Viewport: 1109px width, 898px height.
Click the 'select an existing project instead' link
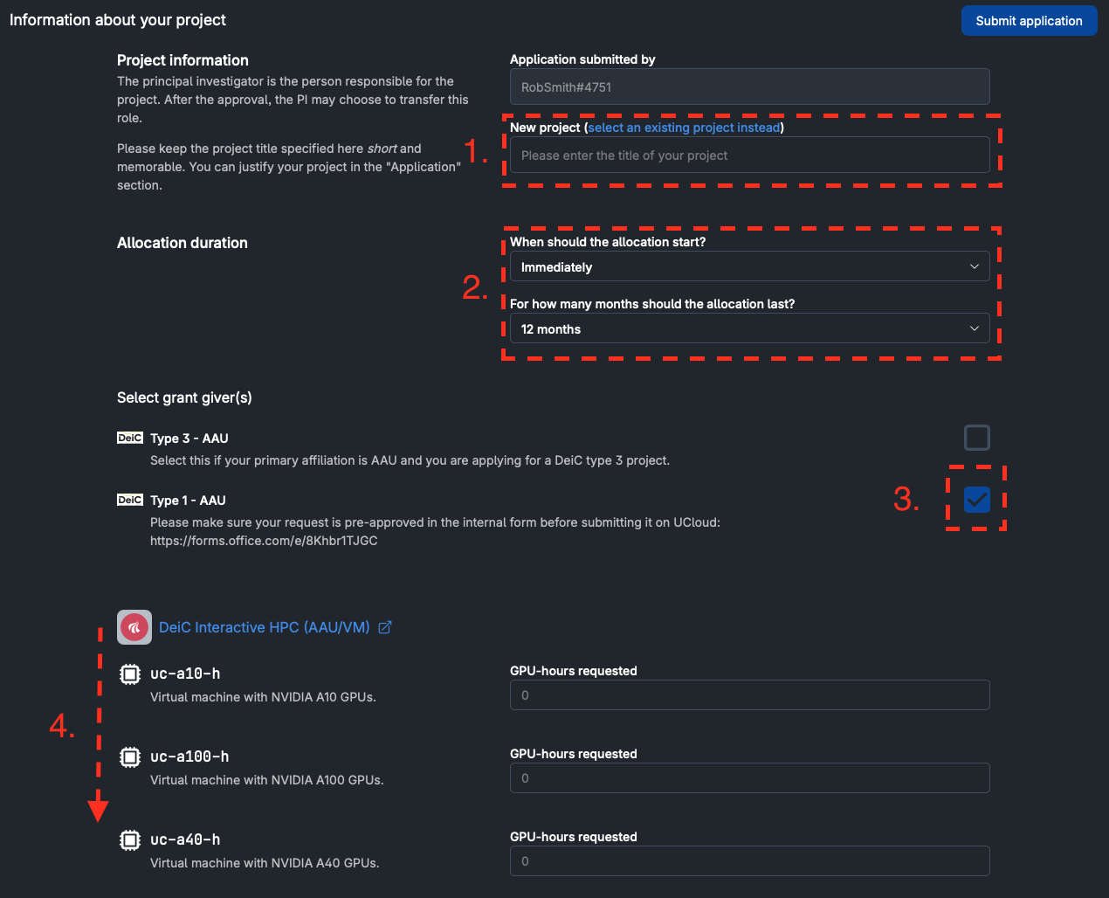(x=684, y=128)
